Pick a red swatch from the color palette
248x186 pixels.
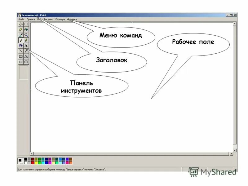33,162
